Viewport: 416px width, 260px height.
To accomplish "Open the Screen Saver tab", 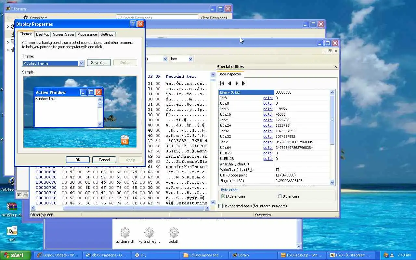I will click(x=63, y=34).
